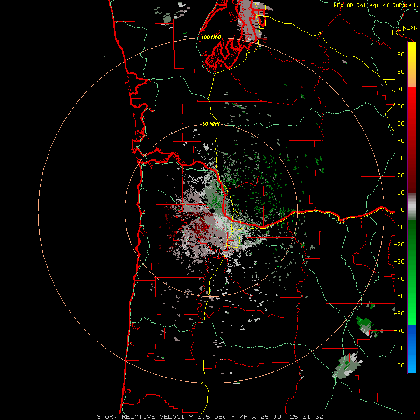
Task: Click the -50 value on the velocity scale
Action: pos(399,296)
